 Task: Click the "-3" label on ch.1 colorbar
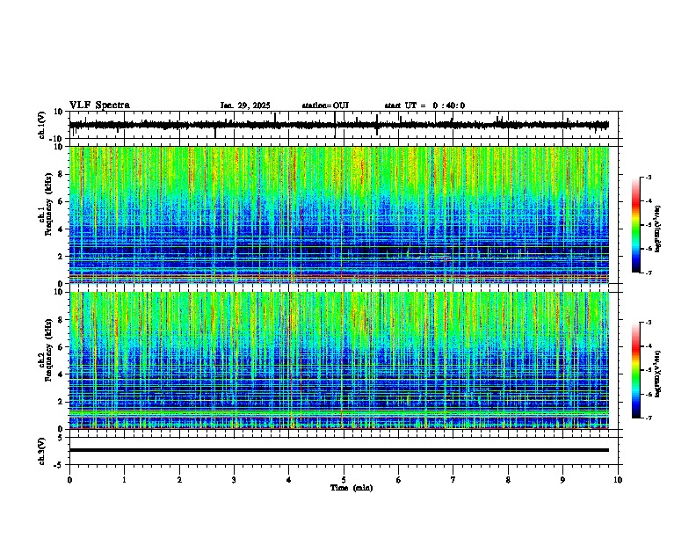(x=649, y=177)
